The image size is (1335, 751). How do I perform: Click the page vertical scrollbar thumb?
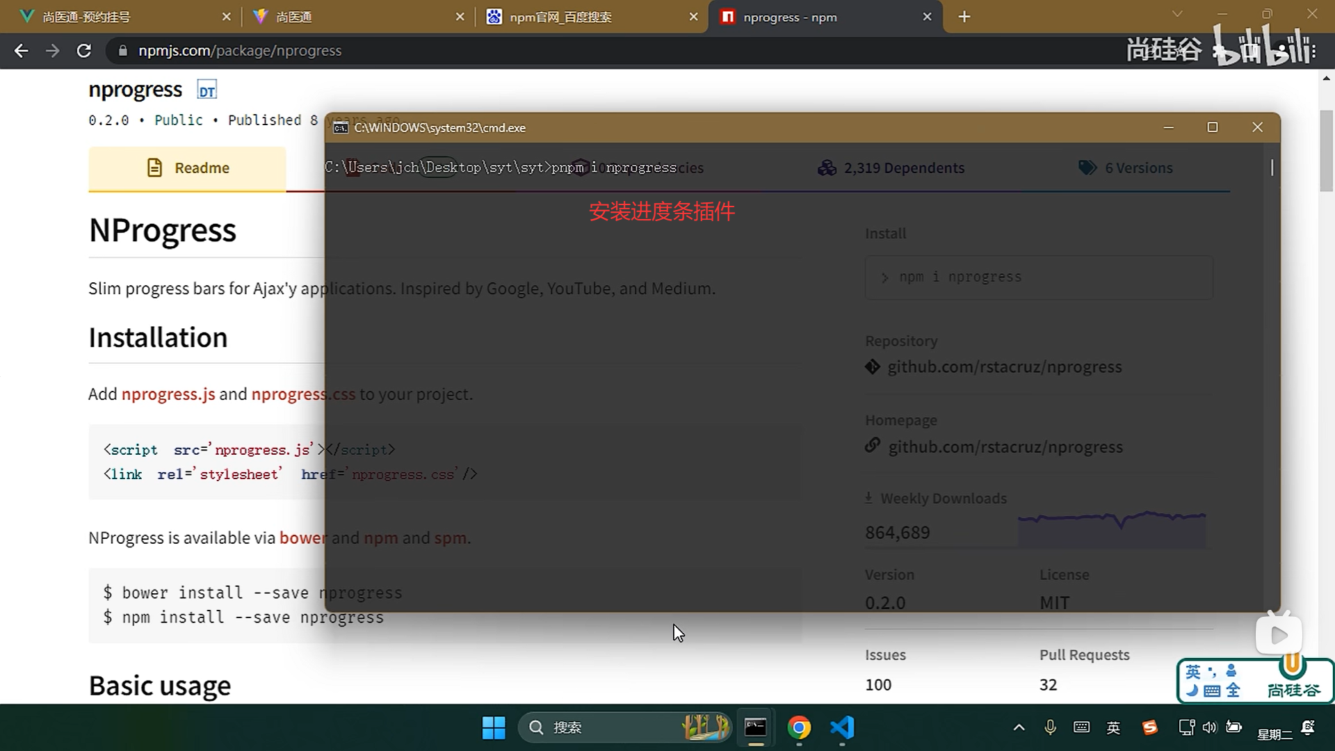1326,150
